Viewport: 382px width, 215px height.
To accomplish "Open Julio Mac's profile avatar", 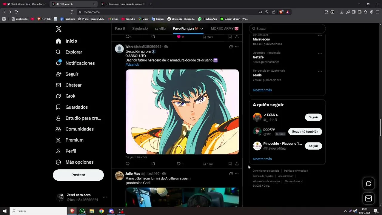I will (119, 176).
